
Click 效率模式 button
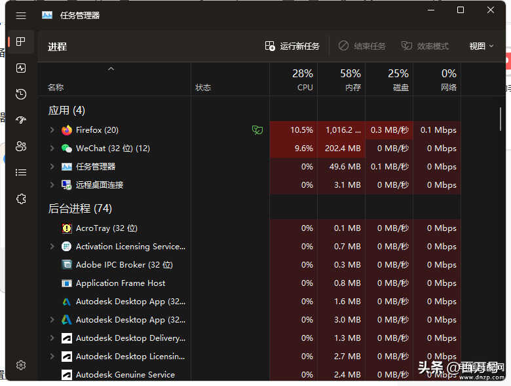pyautogui.click(x=425, y=46)
